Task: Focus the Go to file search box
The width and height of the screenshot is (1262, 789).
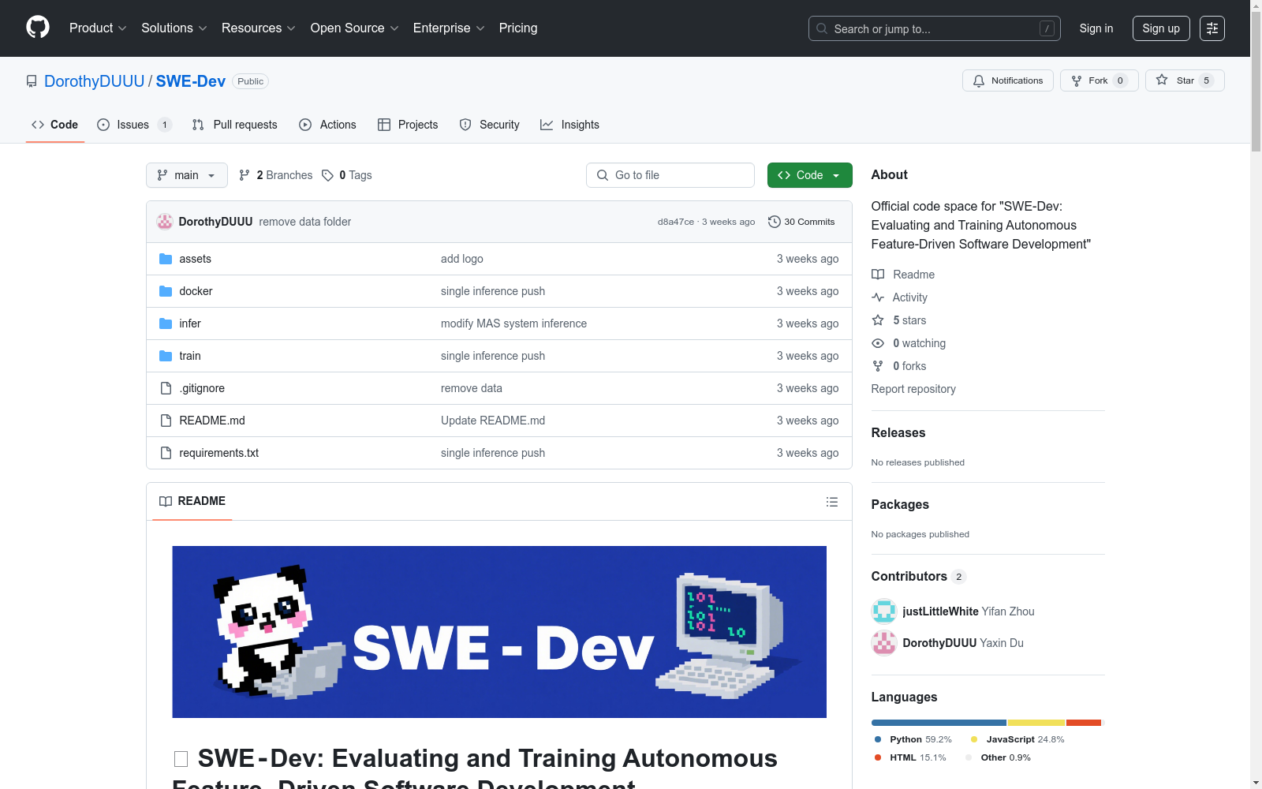Action: [x=670, y=175]
